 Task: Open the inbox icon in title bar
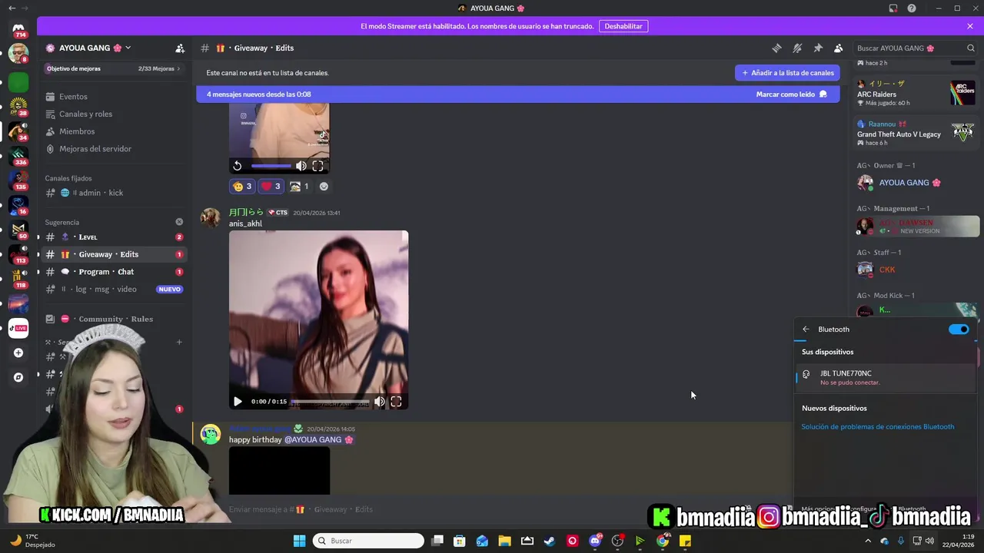(893, 8)
